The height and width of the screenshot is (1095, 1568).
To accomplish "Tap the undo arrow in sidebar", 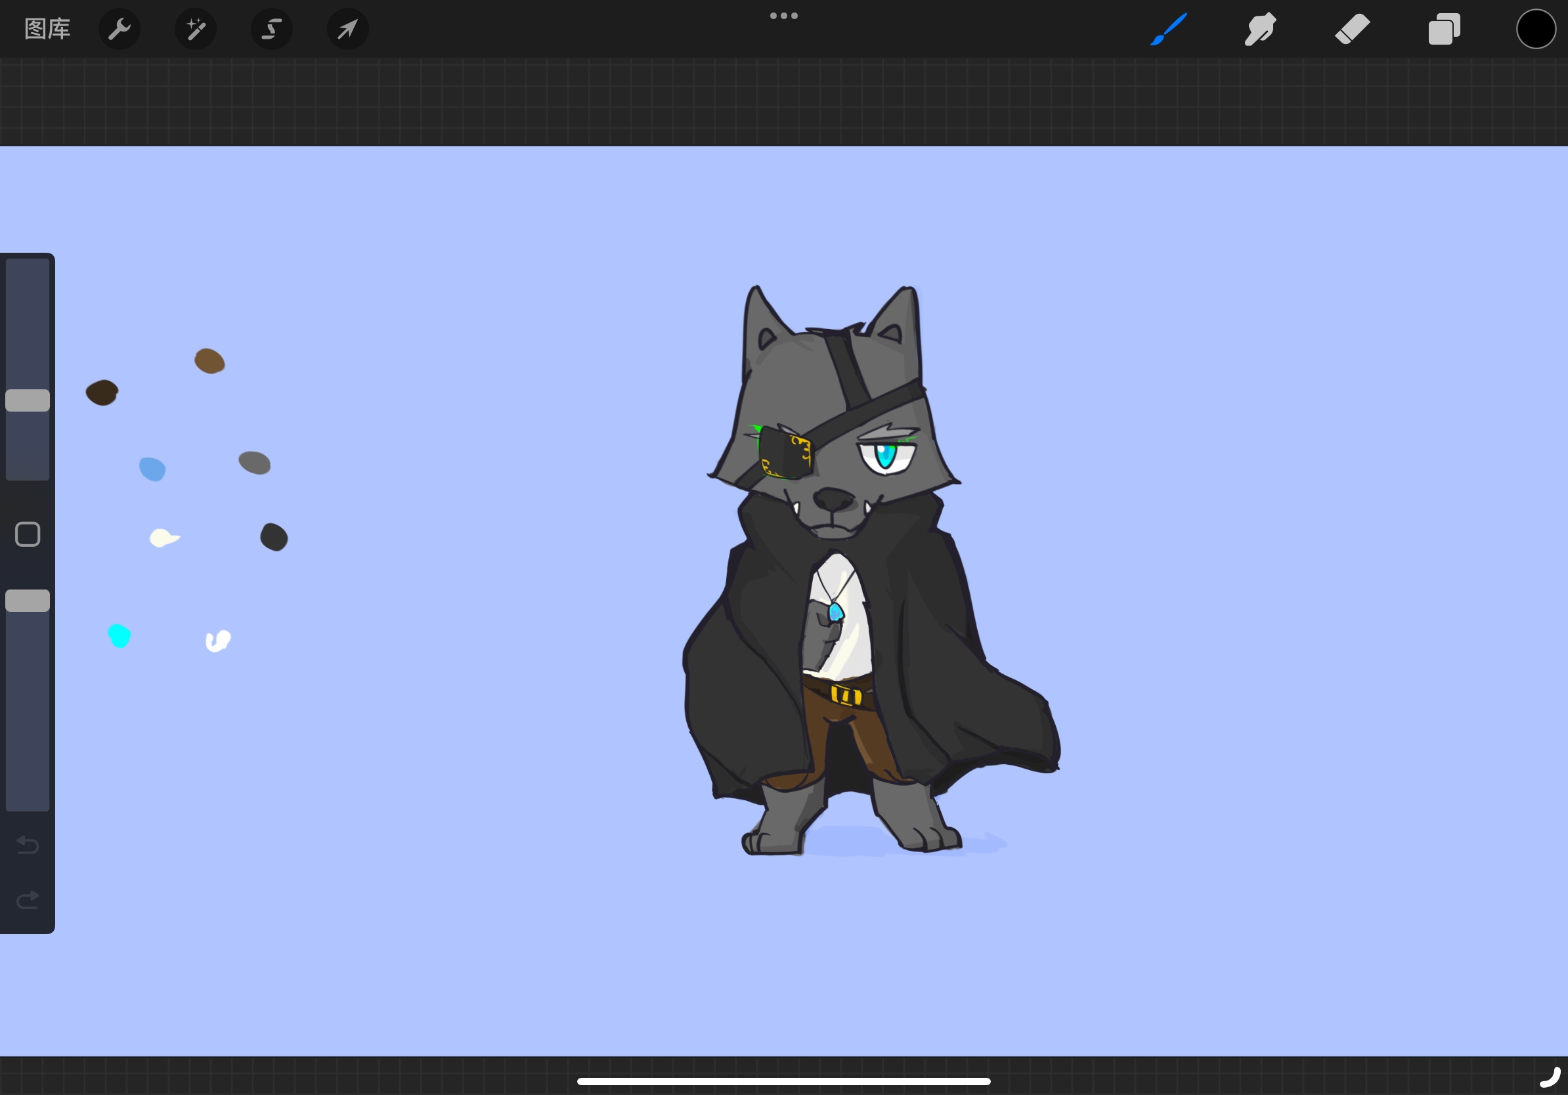I will point(28,845).
